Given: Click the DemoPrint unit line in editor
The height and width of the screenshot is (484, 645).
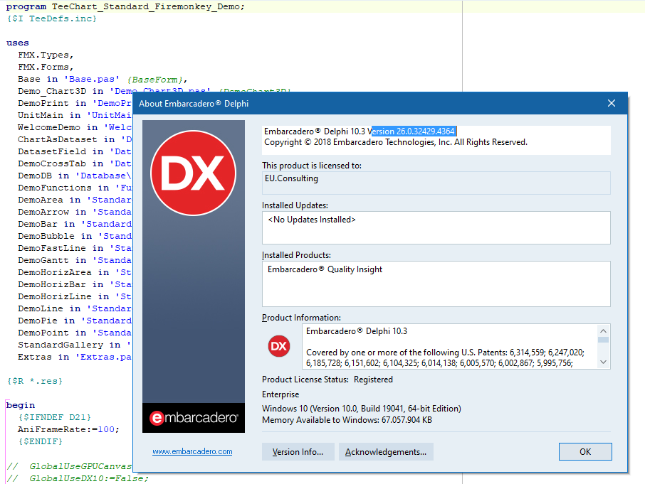Looking at the screenshot, I should pos(75,103).
